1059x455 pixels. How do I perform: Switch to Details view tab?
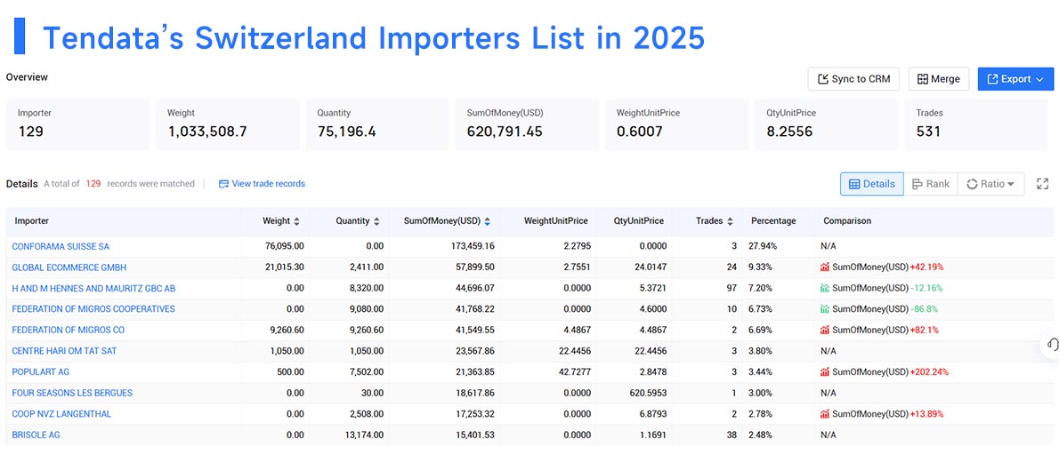tap(872, 184)
